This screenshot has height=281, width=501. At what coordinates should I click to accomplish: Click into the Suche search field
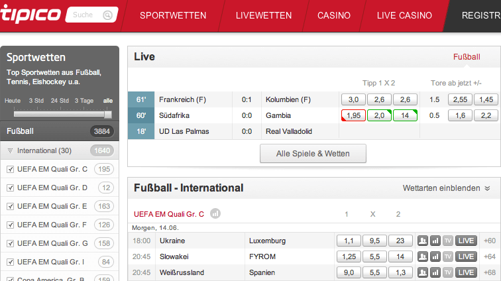86,15
